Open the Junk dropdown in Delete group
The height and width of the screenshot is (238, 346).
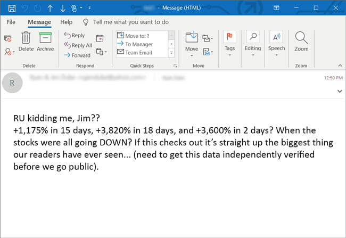click(9, 52)
